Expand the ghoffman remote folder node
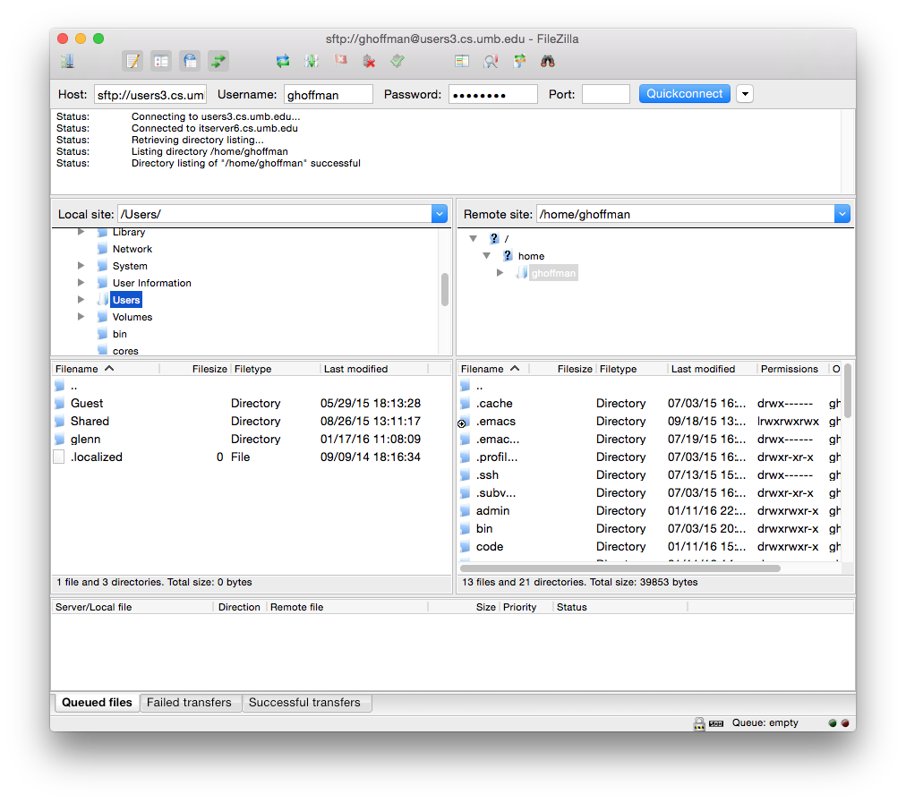The height and width of the screenshot is (803, 906). pos(500,273)
